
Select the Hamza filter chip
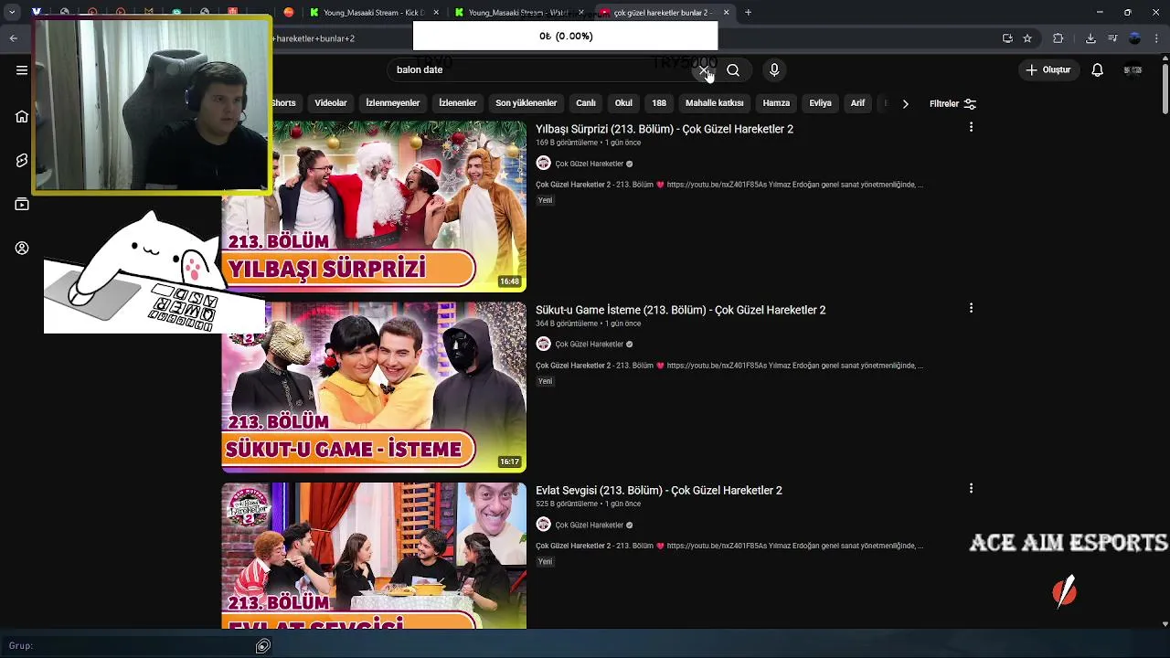776,103
